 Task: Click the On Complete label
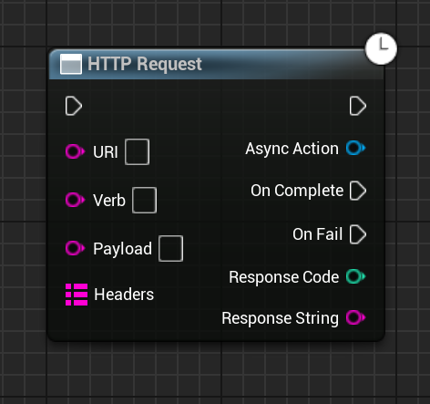tap(297, 191)
